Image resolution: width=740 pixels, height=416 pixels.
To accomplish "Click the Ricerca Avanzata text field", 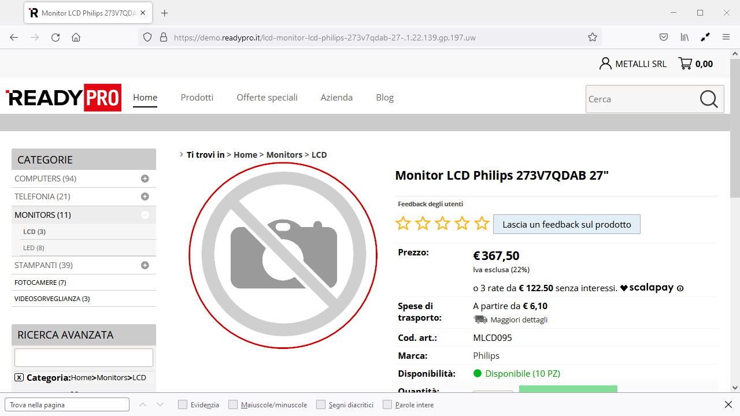I will pyautogui.click(x=84, y=358).
